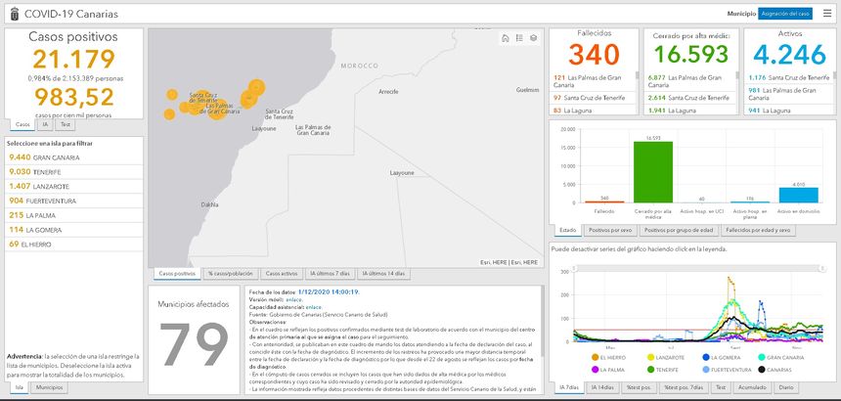841x401 pixels.
Task: Open the map layers list icon
Action: pos(532,38)
